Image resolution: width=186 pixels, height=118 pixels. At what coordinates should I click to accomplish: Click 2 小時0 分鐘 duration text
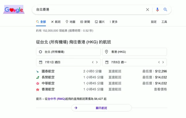point(92,71)
